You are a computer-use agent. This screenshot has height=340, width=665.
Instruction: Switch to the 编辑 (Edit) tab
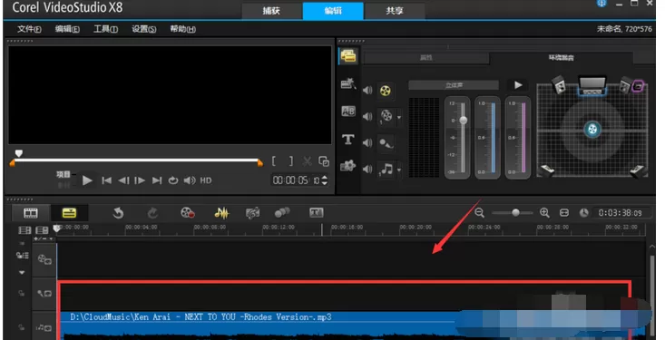333,11
